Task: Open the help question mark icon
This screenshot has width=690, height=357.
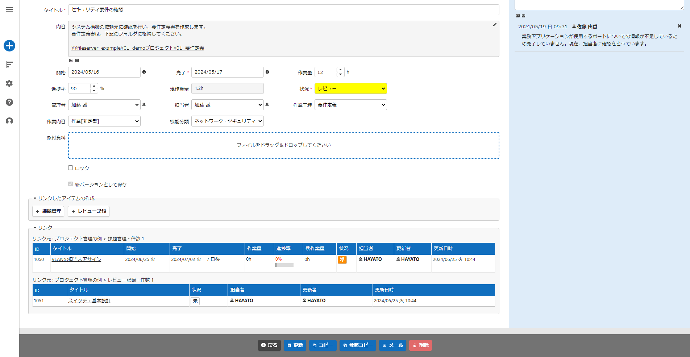Action: [x=9, y=102]
